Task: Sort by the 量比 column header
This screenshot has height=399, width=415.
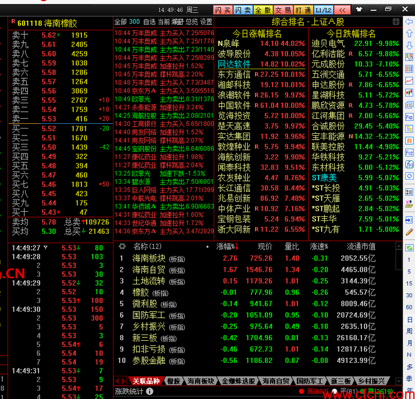Action: (292, 247)
